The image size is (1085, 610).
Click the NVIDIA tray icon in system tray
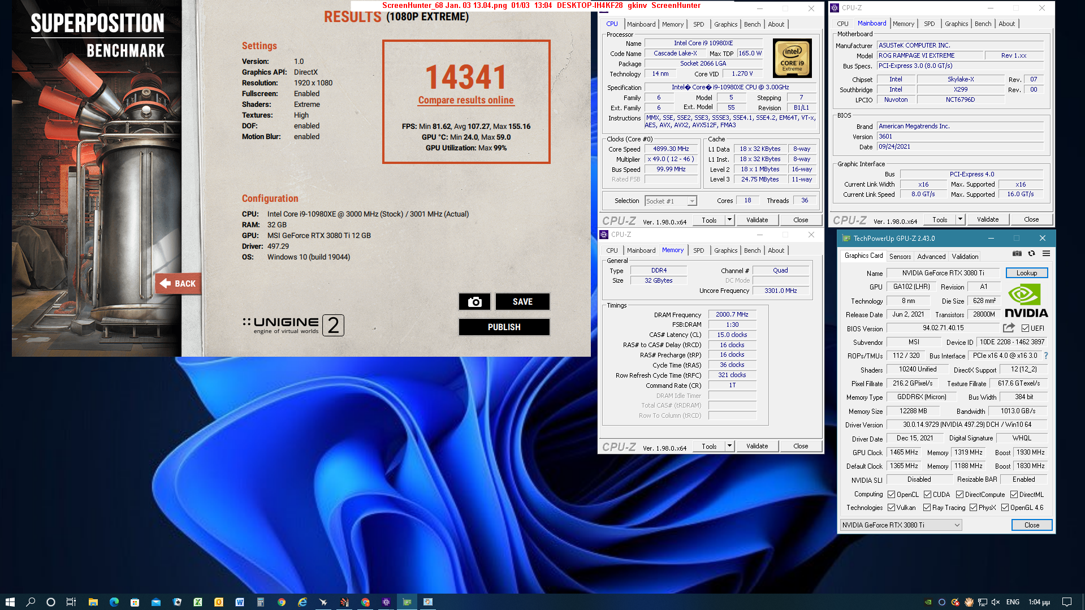coord(928,602)
